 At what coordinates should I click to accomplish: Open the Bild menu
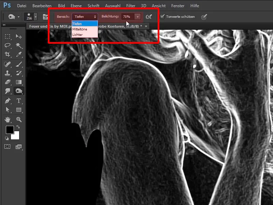(x=61, y=6)
